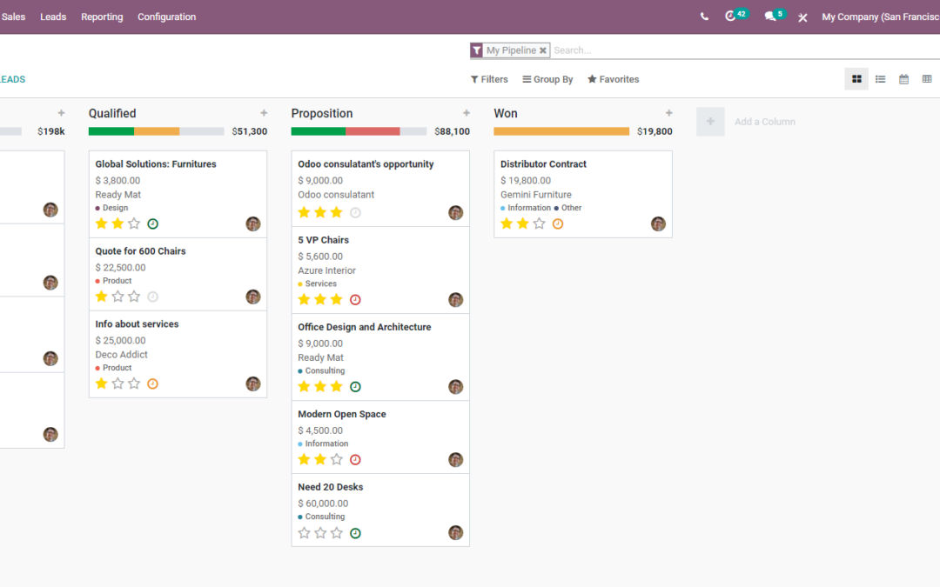Open the Info about services opportunity
940x587 pixels.
137,324
